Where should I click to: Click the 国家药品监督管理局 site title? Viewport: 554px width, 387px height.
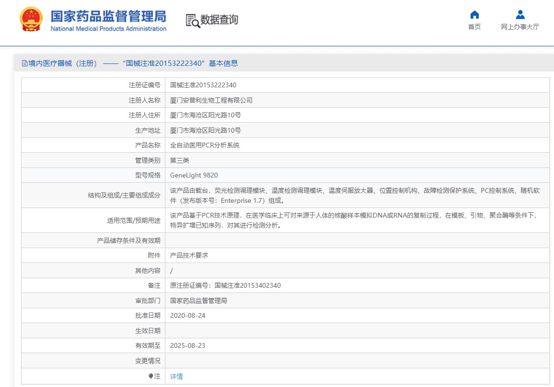pos(108,16)
